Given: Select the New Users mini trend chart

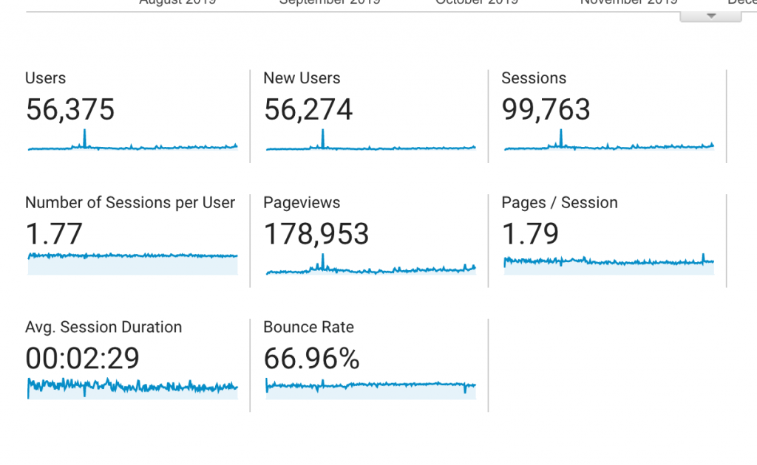Looking at the screenshot, I should pos(370,146).
